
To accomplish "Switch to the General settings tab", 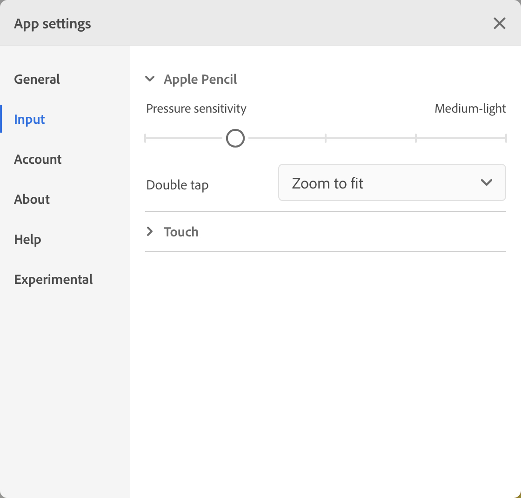I will (x=37, y=79).
